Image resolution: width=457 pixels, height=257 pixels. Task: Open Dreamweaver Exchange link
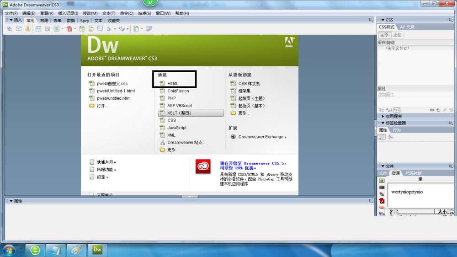(x=262, y=137)
